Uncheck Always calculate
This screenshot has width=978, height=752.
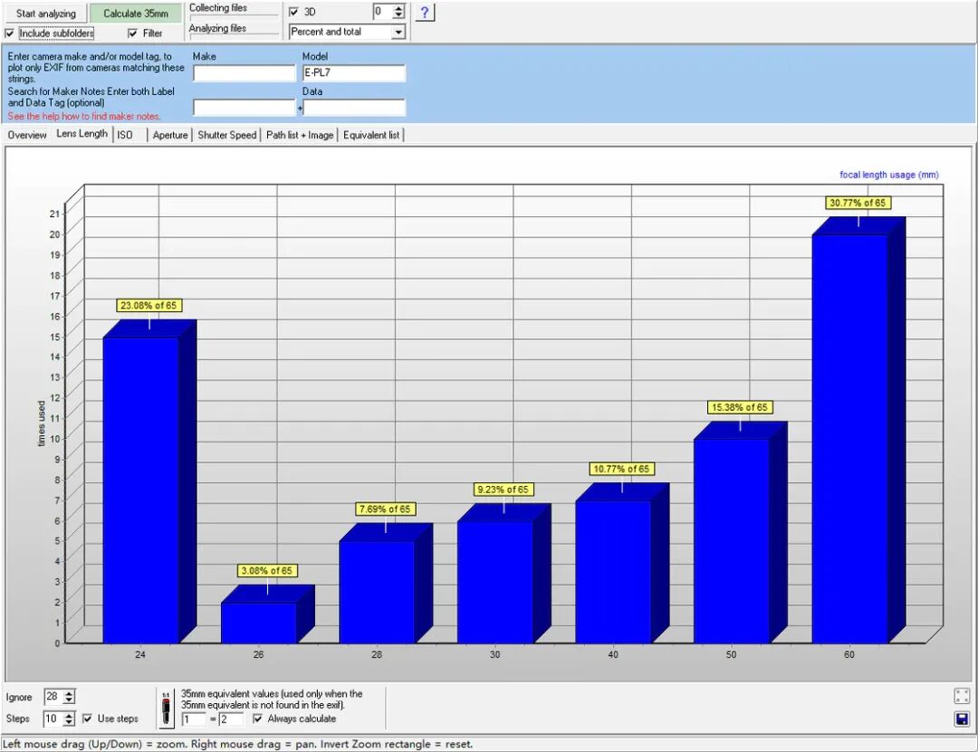click(257, 719)
